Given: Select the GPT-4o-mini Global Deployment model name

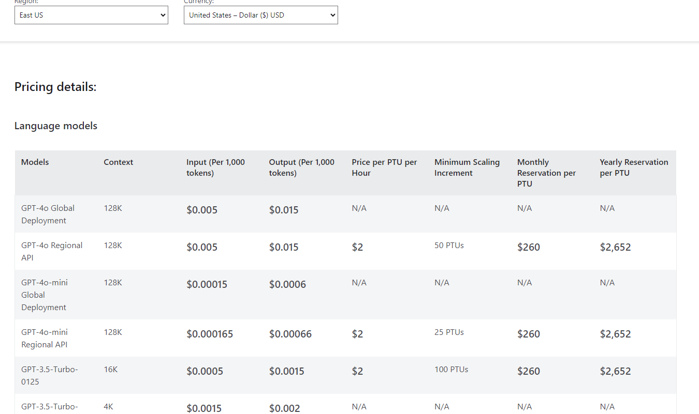Looking at the screenshot, I should (x=45, y=295).
